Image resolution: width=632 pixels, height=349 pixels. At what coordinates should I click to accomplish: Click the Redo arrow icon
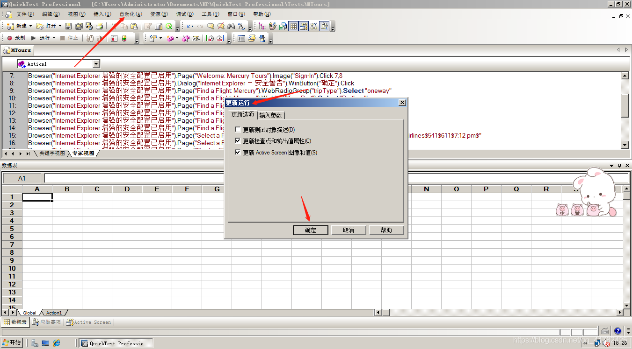point(200,26)
